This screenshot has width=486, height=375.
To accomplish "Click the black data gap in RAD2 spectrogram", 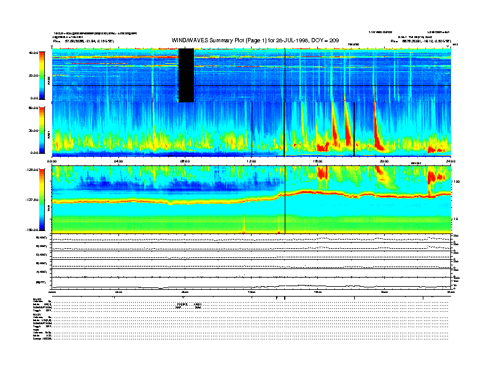I will [187, 75].
